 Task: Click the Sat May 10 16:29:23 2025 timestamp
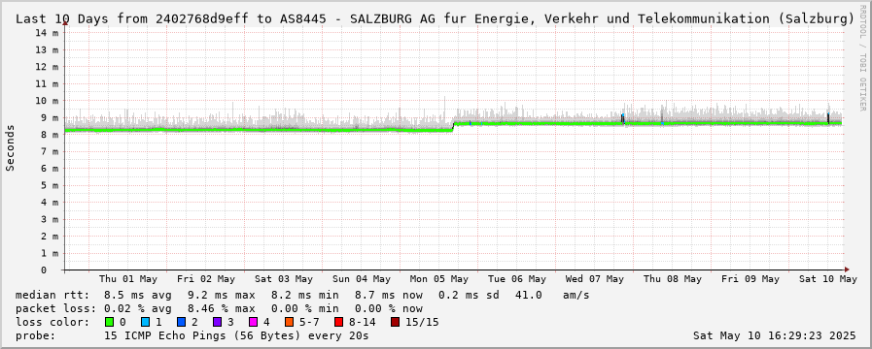(775, 335)
